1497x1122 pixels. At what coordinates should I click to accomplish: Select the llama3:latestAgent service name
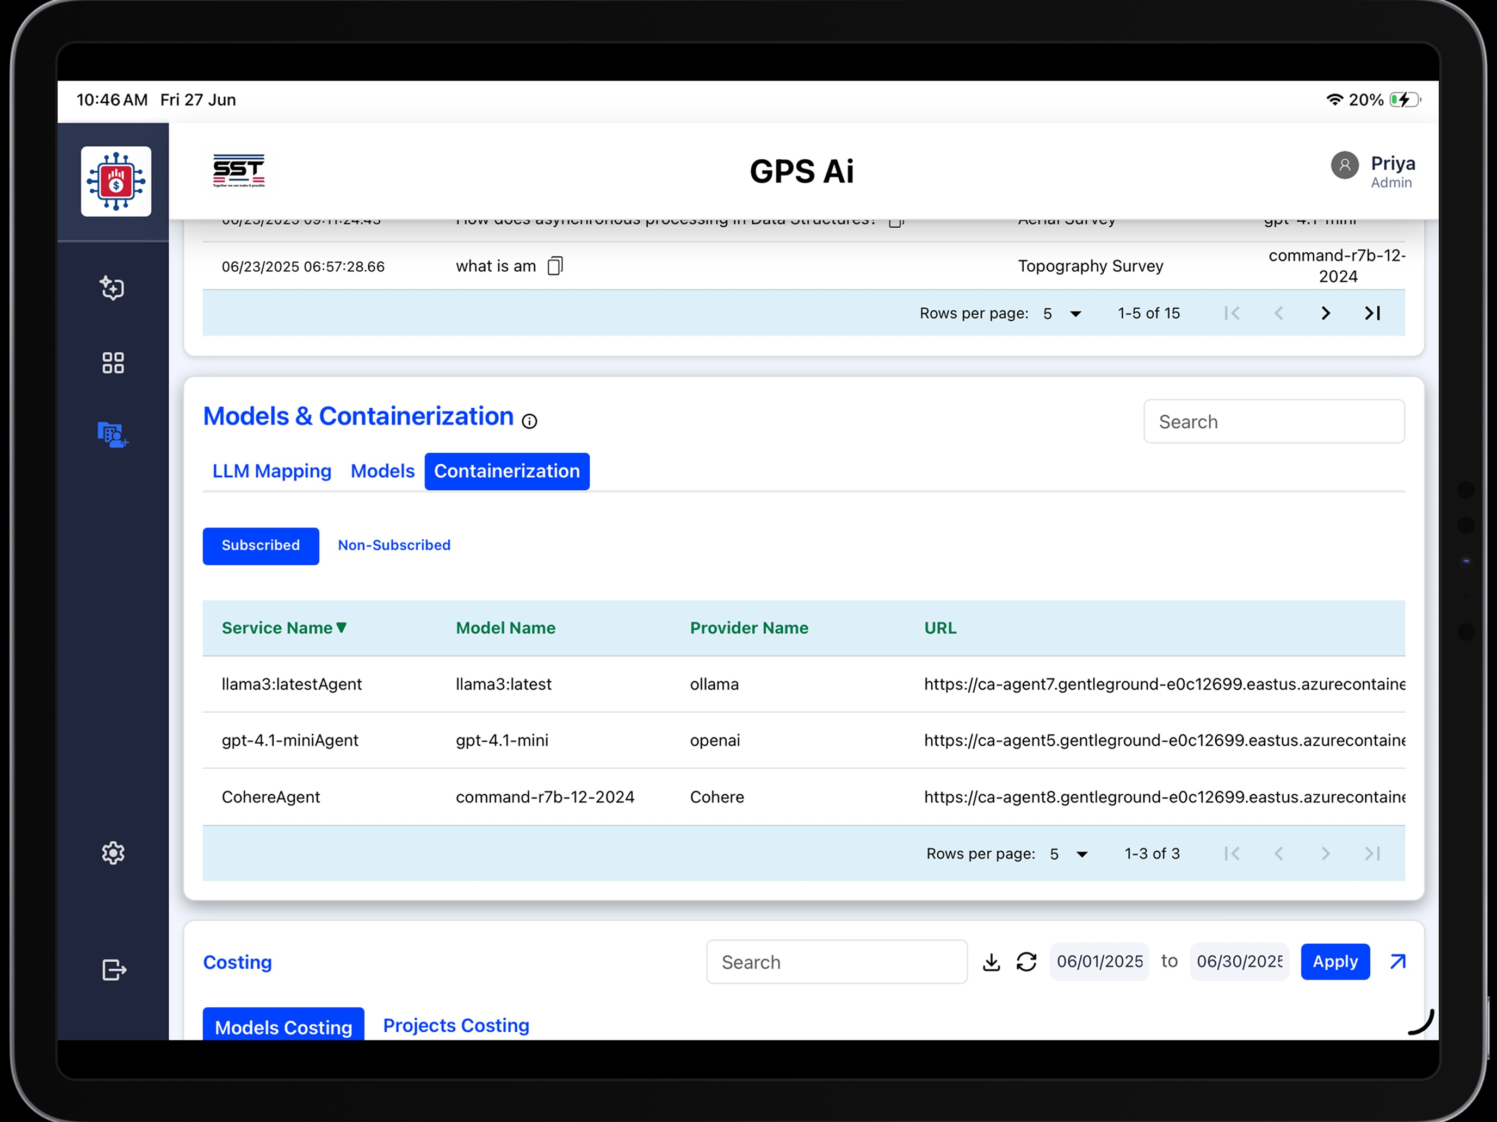click(292, 684)
